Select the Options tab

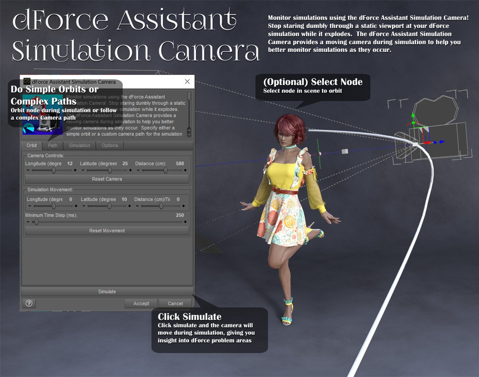pyautogui.click(x=109, y=145)
